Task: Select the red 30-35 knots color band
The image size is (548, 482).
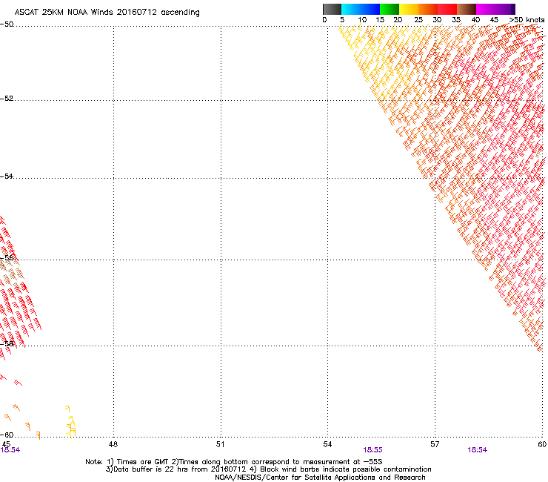Action: pyautogui.click(x=447, y=9)
